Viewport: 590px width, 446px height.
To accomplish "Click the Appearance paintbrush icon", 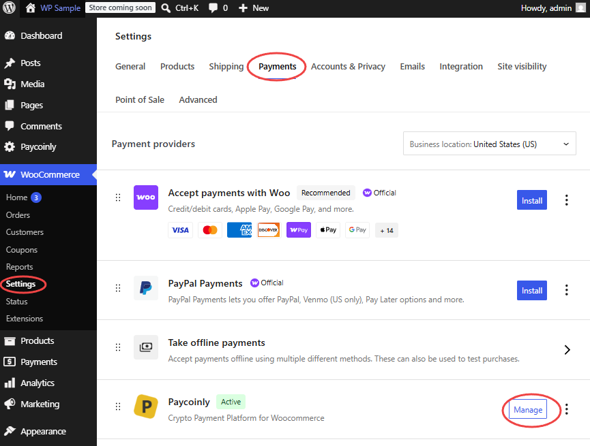I will 10,431.
